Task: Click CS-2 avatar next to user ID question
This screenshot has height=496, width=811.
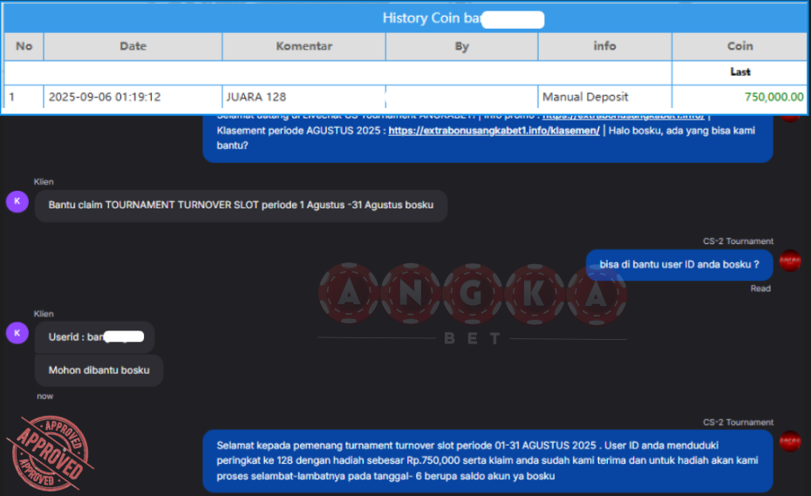Action: click(x=790, y=260)
